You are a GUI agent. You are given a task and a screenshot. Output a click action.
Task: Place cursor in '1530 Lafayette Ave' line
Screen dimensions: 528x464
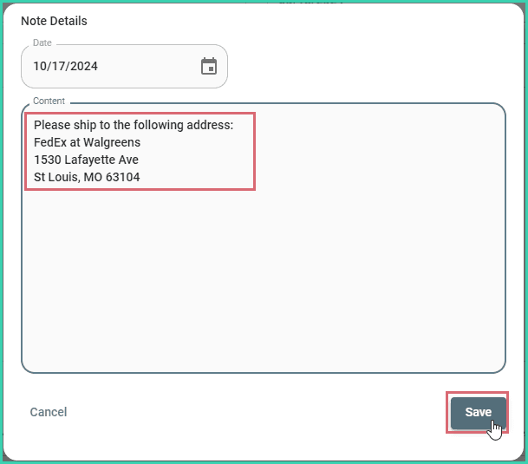[x=86, y=160]
